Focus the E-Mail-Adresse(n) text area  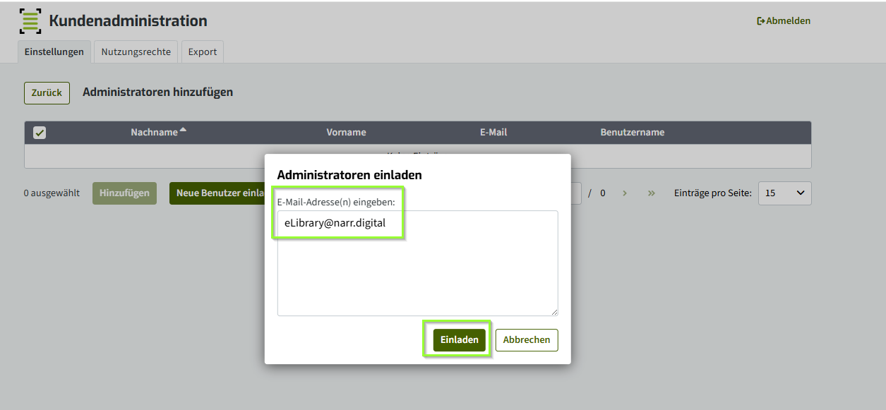418,263
